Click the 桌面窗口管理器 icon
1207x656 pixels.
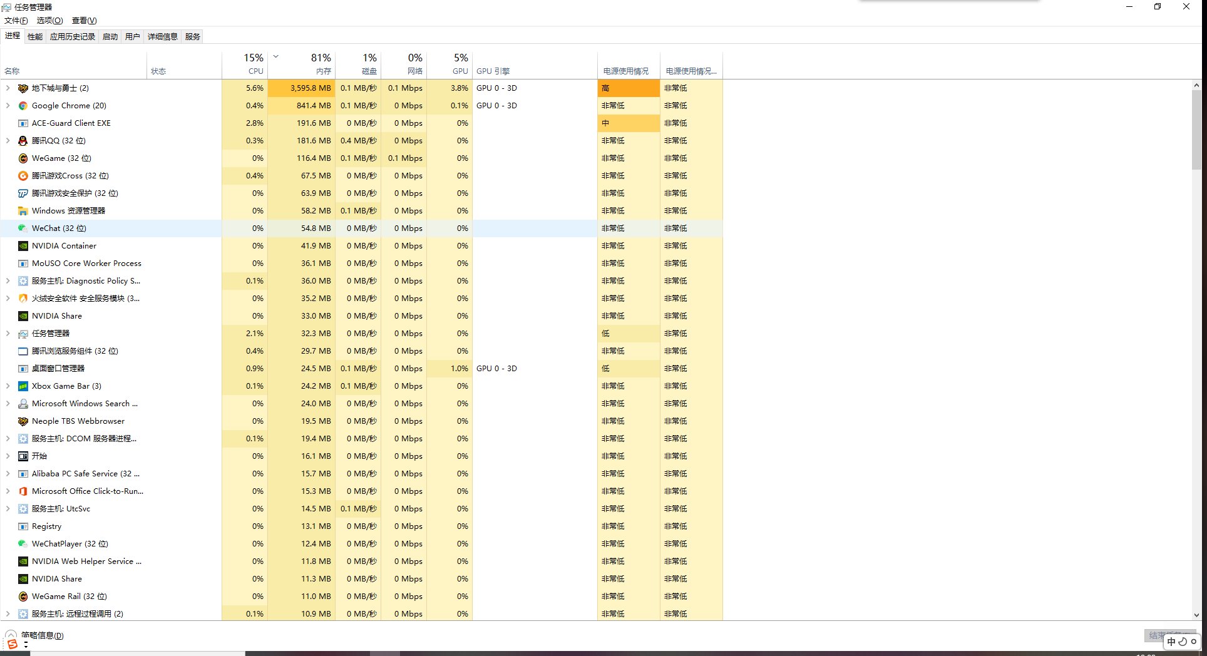(x=23, y=369)
